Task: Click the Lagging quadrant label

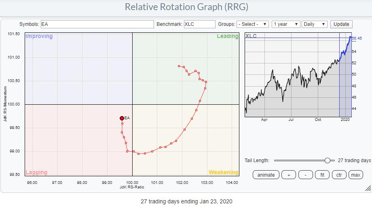Action: coord(37,172)
